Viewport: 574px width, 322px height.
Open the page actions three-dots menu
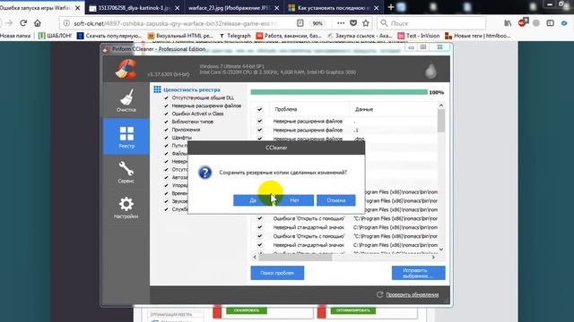pos(341,23)
